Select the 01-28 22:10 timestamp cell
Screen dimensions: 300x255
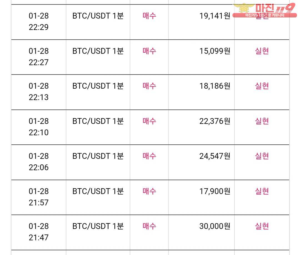click(x=39, y=127)
